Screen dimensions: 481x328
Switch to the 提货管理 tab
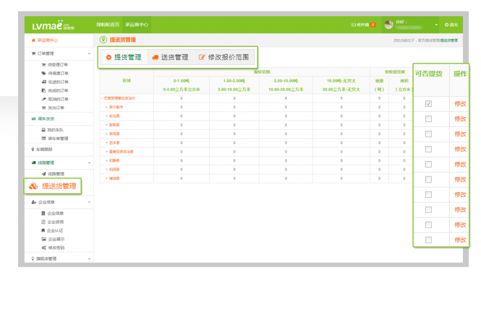[x=124, y=57]
